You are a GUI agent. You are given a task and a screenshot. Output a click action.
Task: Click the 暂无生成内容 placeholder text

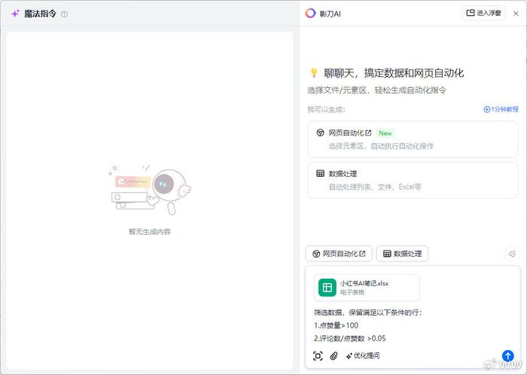pyautogui.click(x=150, y=231)
